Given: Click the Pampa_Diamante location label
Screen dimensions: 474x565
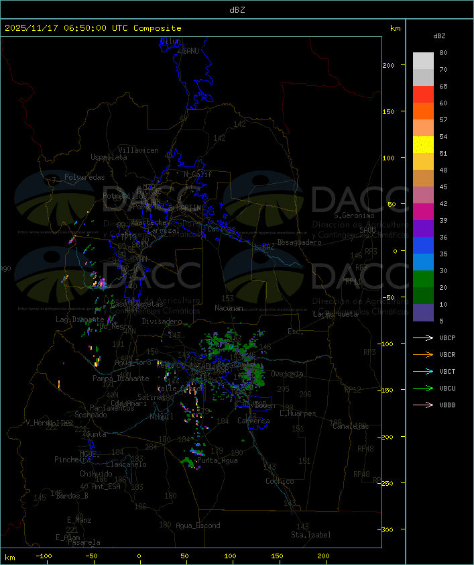Looking at the screenshot, I should 121,378.
